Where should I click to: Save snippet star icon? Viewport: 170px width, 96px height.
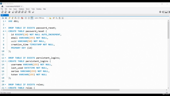(50, 18)
